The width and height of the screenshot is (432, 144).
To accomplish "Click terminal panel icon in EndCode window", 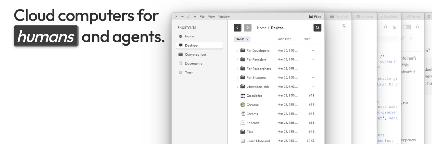I will (395, 27).
